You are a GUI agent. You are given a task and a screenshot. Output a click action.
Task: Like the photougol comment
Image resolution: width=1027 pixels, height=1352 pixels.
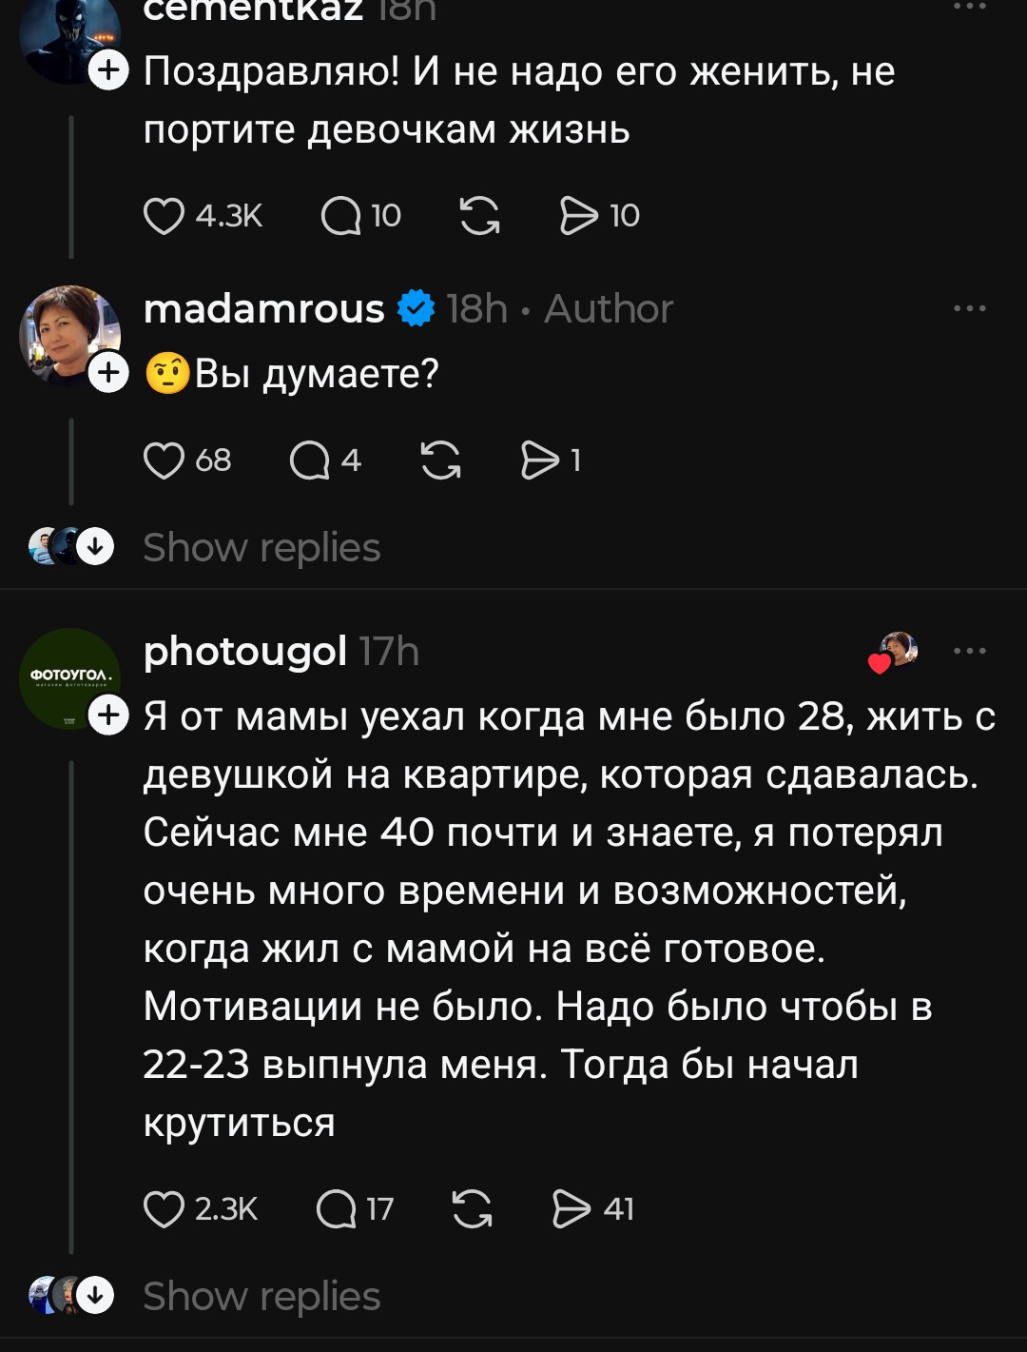click(x=164, y=1209)
